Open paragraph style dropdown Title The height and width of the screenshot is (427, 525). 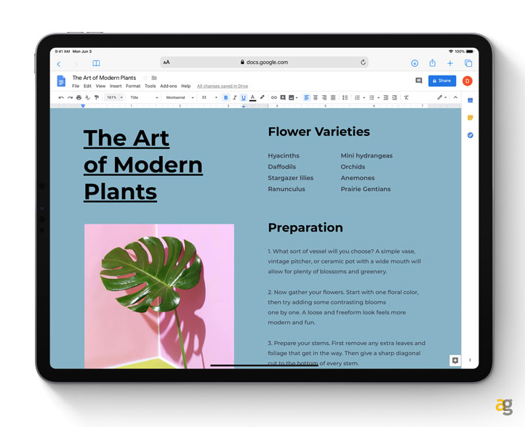[144, 97]
